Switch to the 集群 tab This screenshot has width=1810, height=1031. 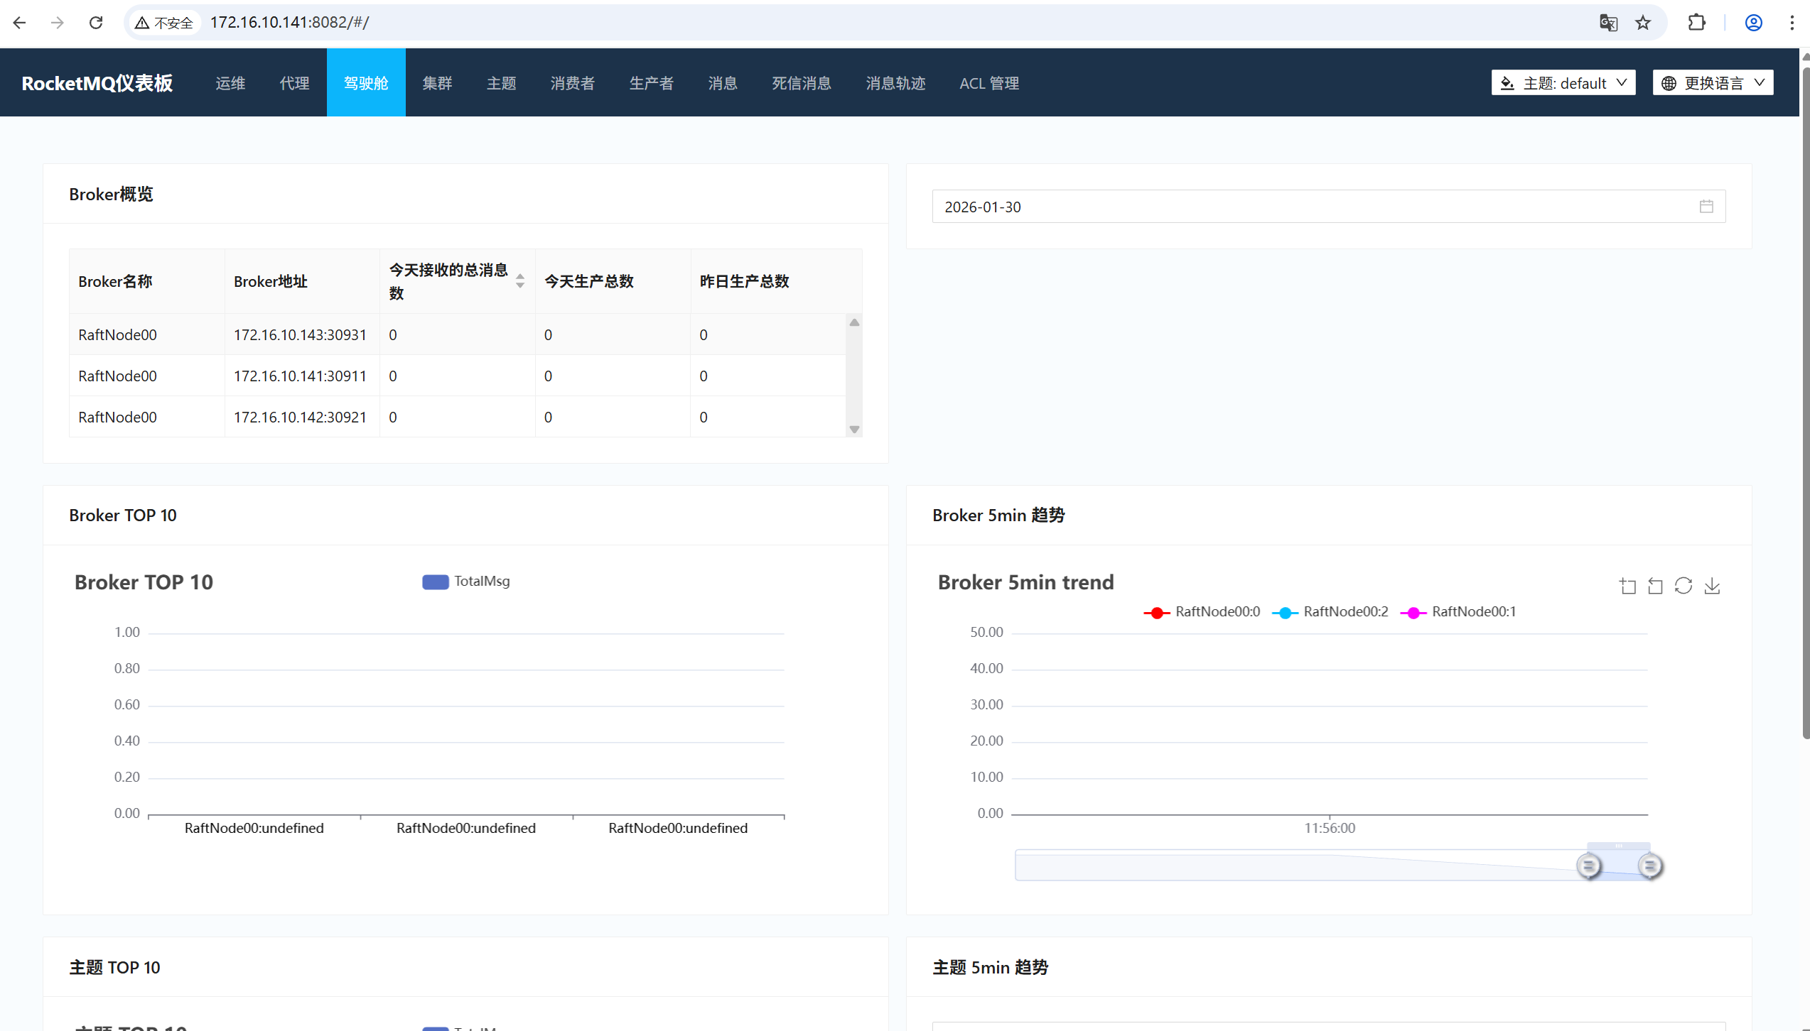point(436,82)
